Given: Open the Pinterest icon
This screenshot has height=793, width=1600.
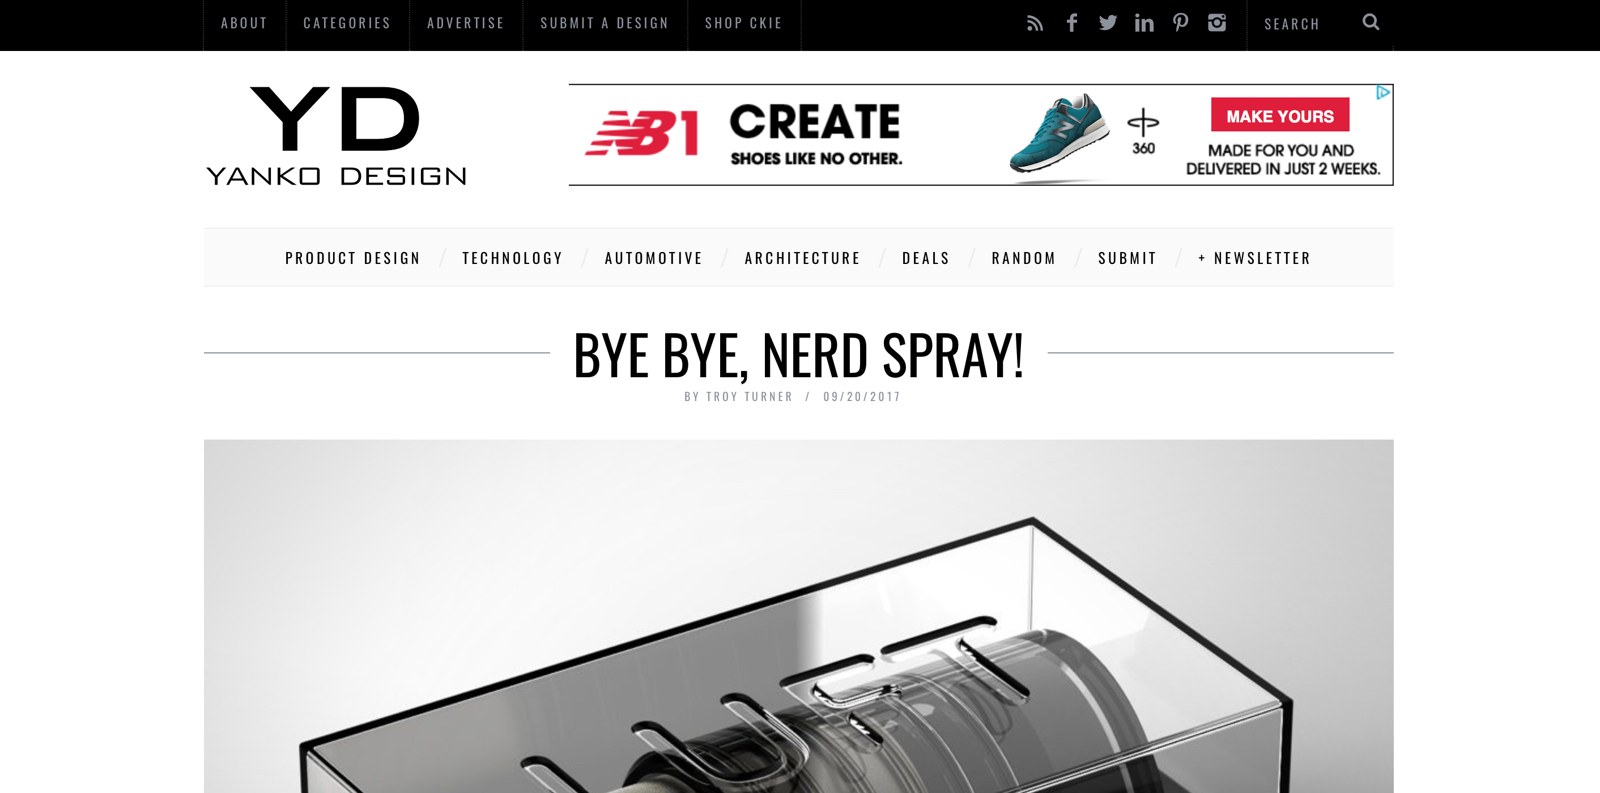Looking at the screenshot, I should (1181, 23).
